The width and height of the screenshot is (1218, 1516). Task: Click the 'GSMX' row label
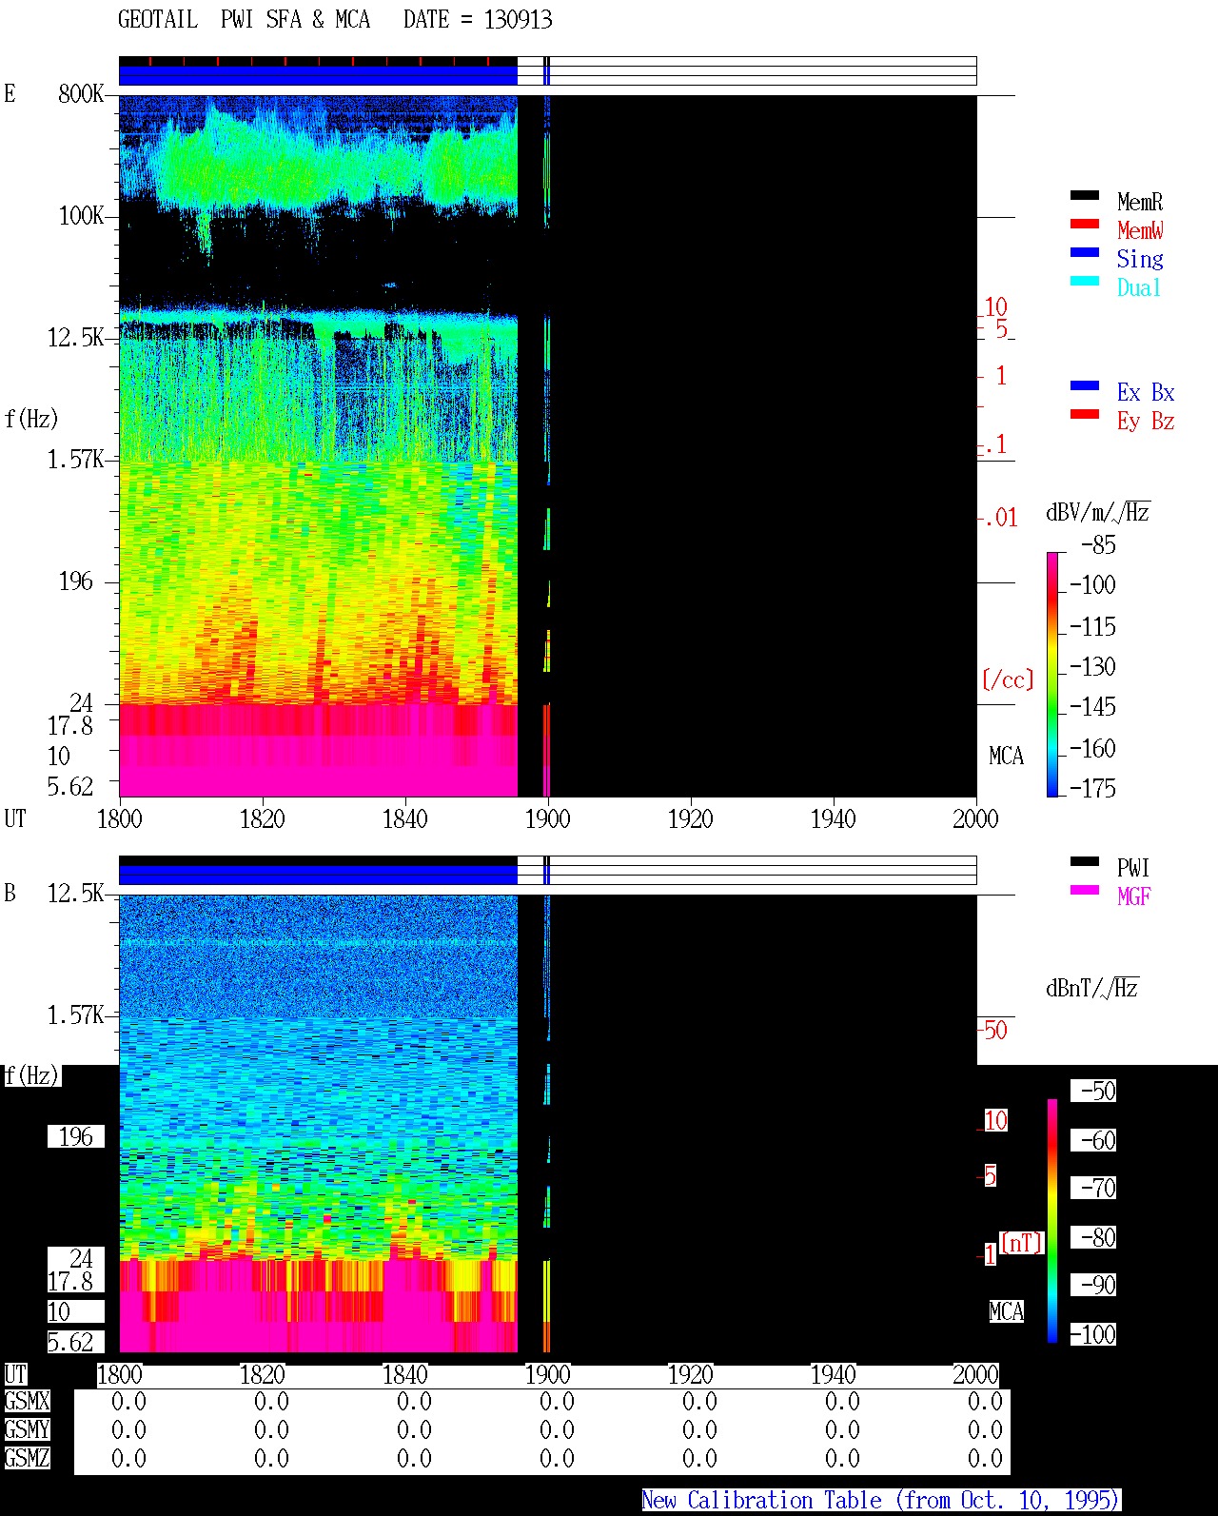pyautogui.click(x=27, y=1401)
